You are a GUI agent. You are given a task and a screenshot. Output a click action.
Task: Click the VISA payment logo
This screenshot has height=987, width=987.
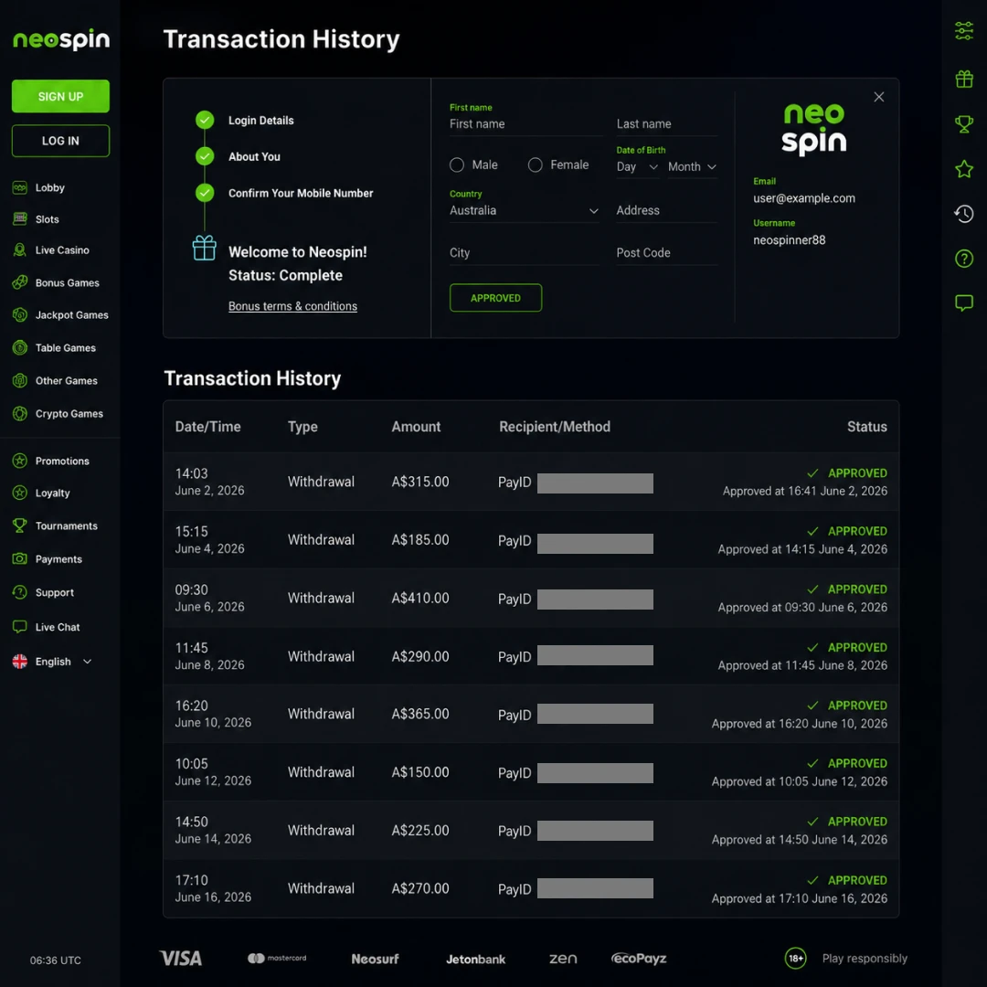[181, 958]
